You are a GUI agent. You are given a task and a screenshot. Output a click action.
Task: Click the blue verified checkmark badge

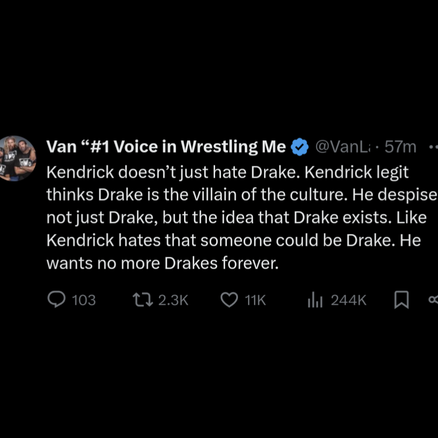pos(300,147)
